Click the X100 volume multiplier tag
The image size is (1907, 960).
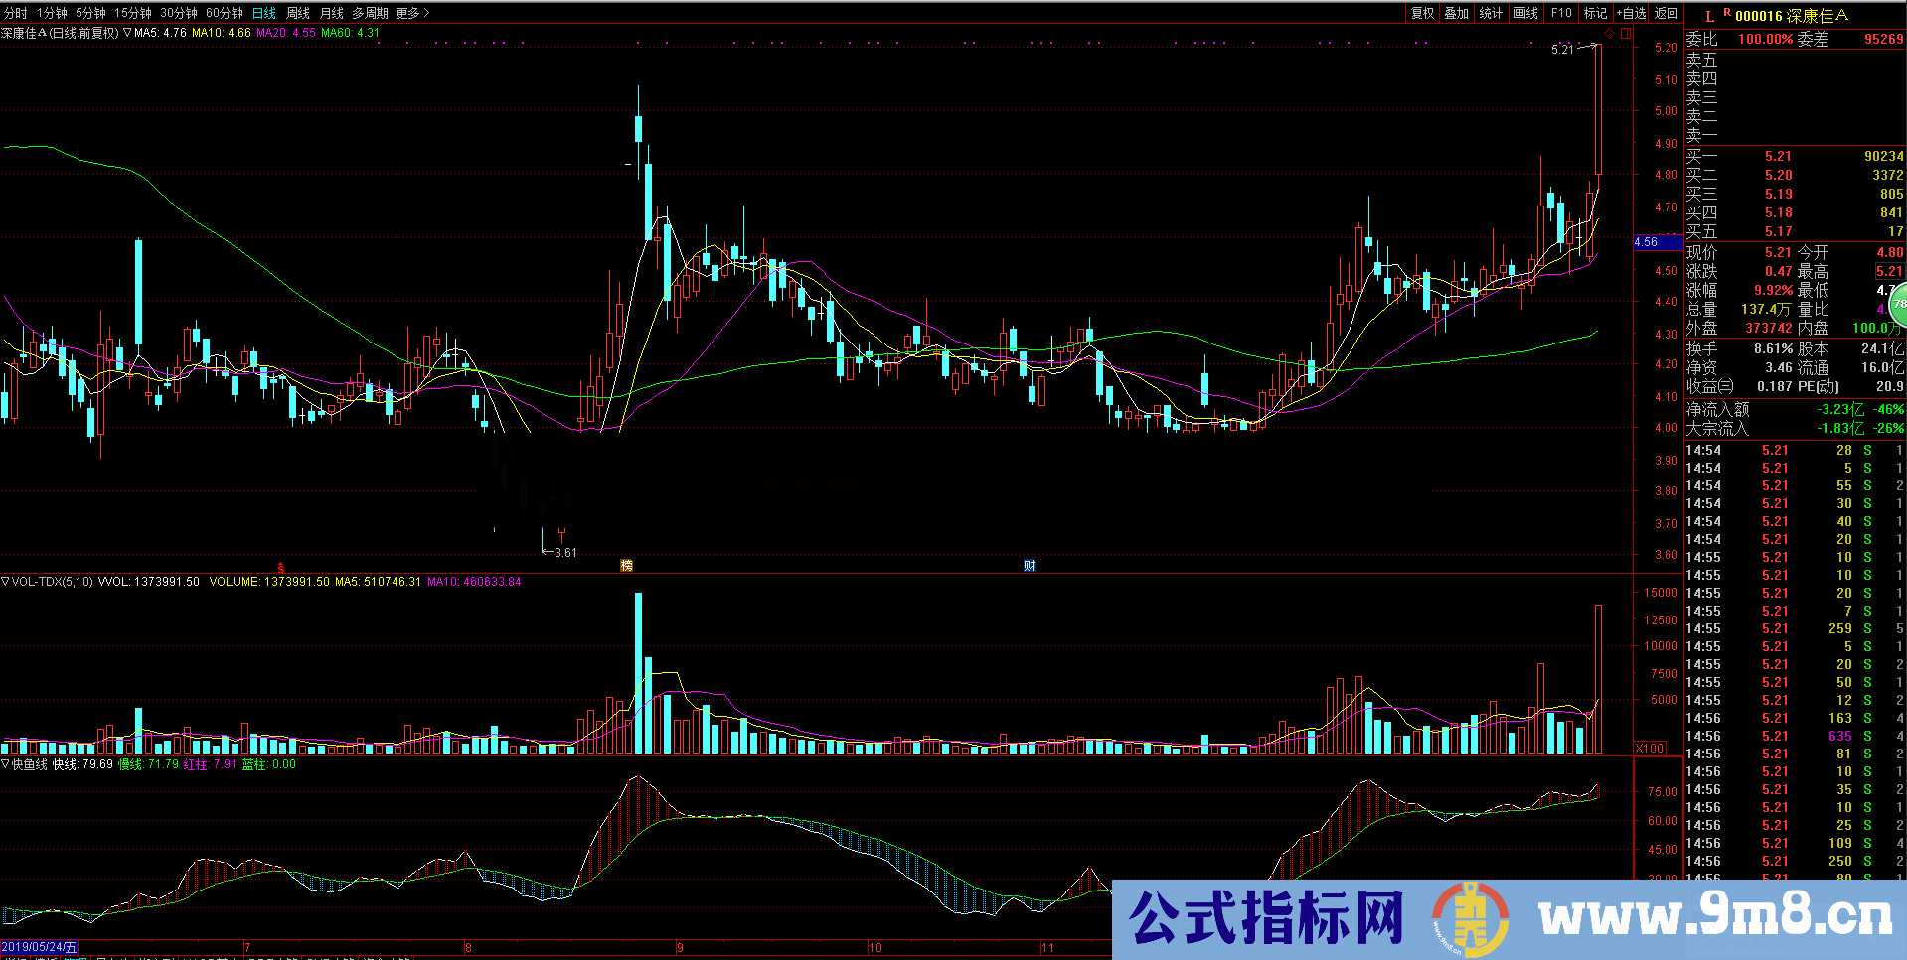pos(1651,749)
